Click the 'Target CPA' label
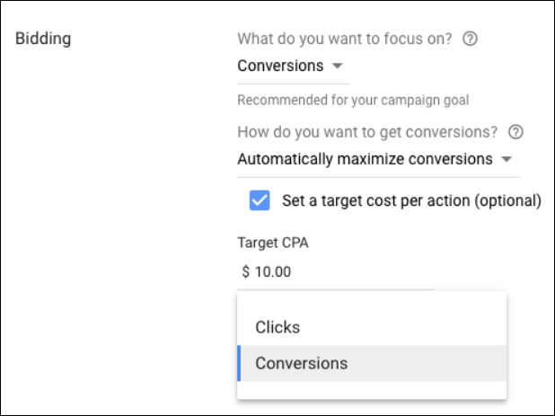The image size is (555, 416). [273, 243]
